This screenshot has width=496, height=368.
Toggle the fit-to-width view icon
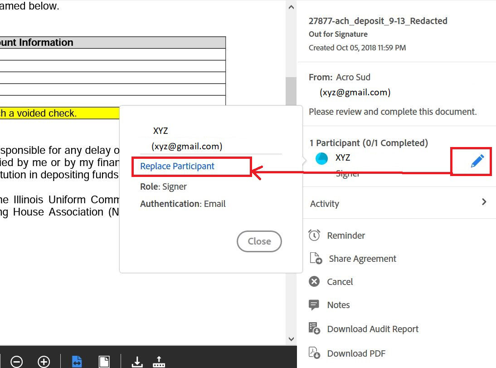point(77,361)
